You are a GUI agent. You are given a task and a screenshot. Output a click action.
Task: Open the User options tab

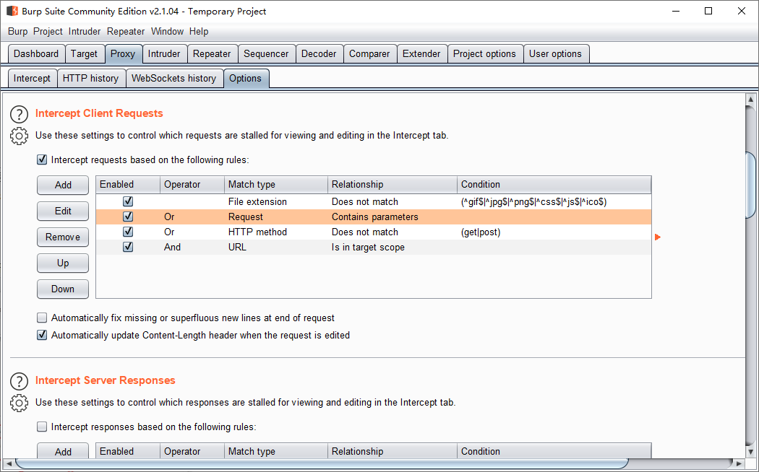click(556, 53)
